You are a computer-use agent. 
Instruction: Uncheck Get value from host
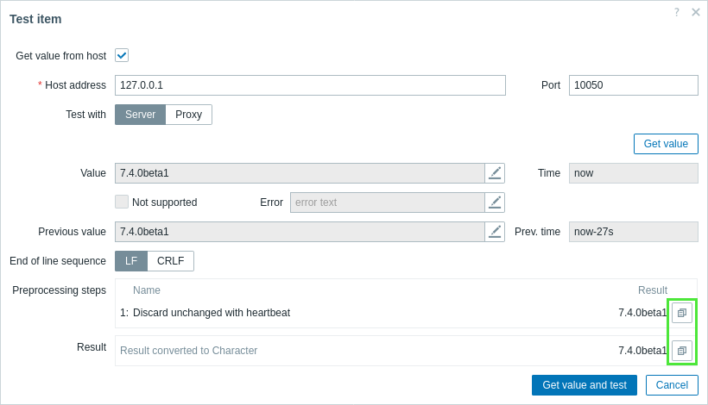click(122, 55)
